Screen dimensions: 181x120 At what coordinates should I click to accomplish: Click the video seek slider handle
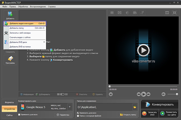pyautogui.click(x=110, y=86)
